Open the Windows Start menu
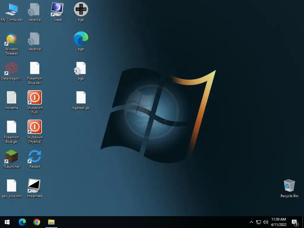 tap(7, 222)
